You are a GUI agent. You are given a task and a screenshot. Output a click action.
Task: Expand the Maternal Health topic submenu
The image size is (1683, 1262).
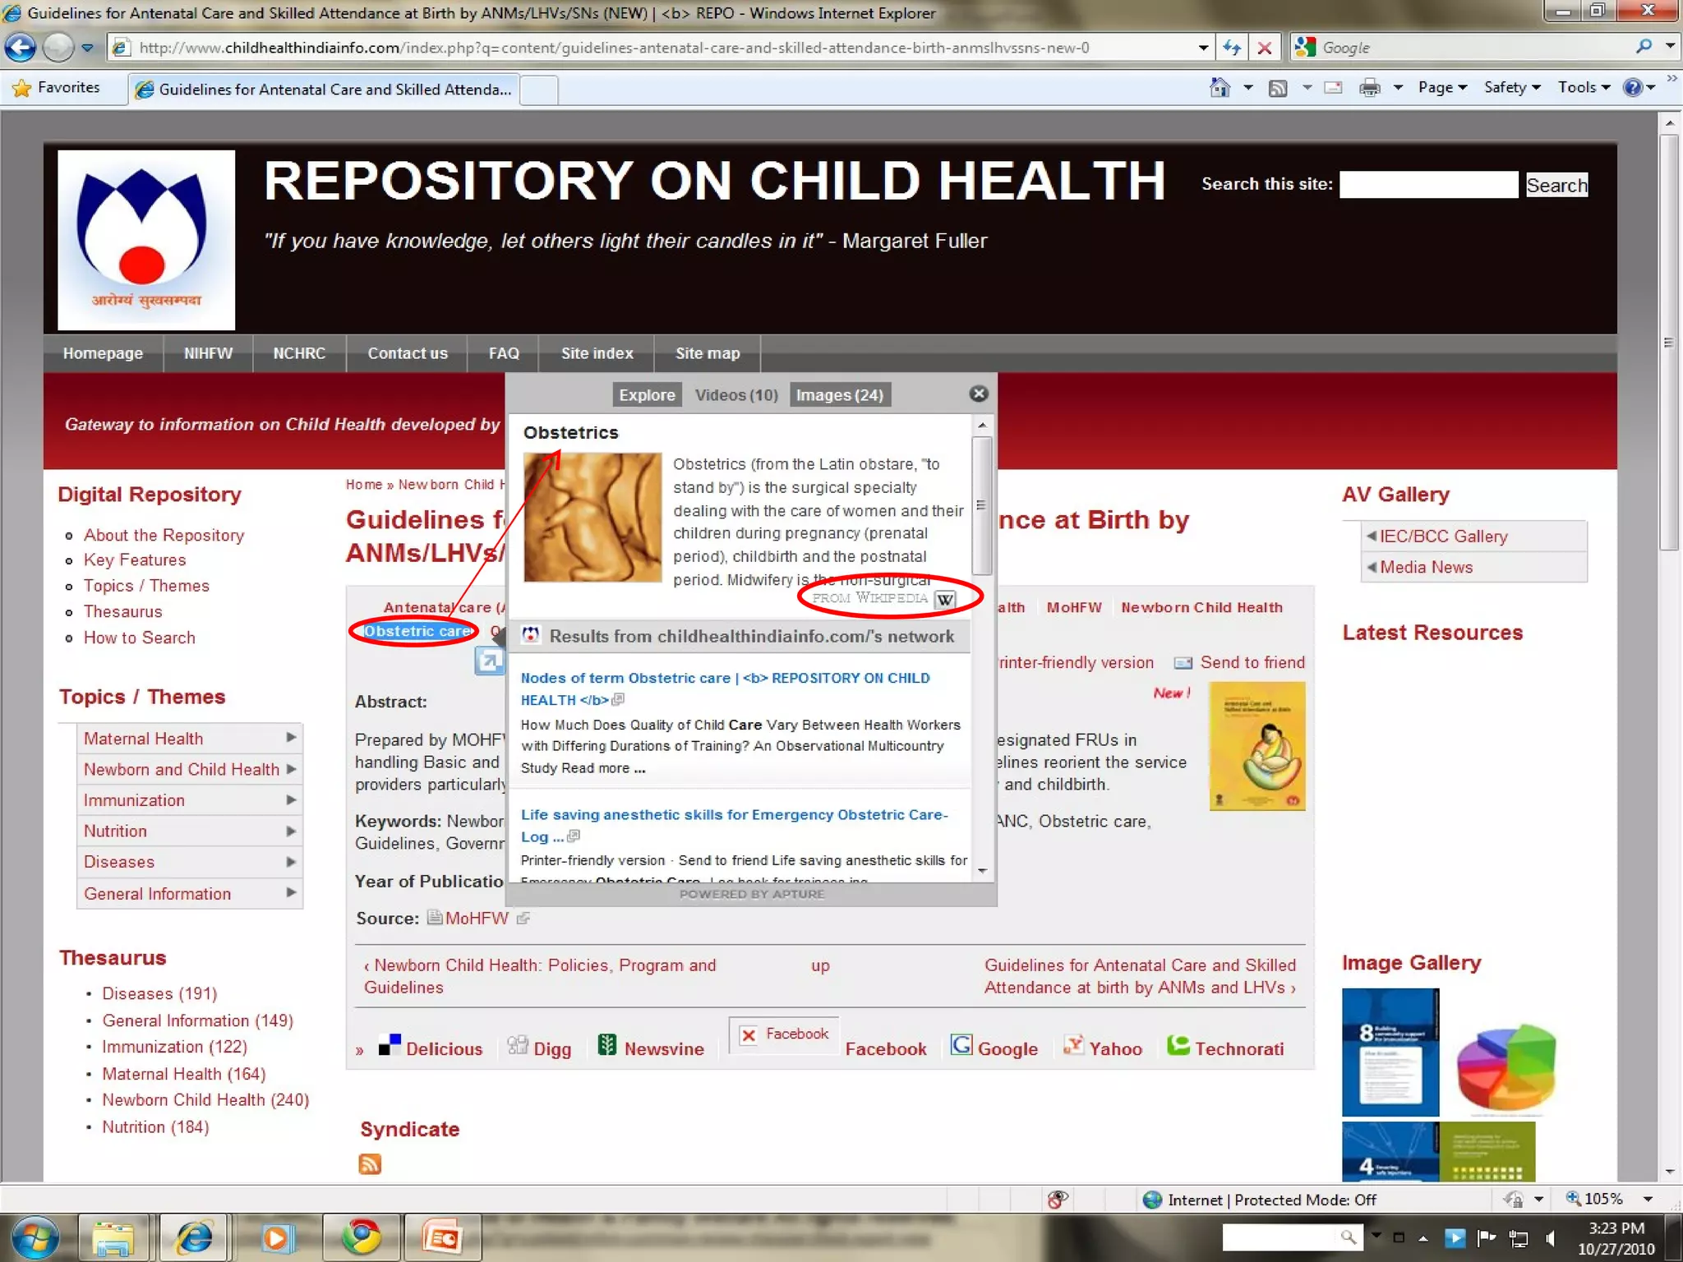tap(290, 738)
